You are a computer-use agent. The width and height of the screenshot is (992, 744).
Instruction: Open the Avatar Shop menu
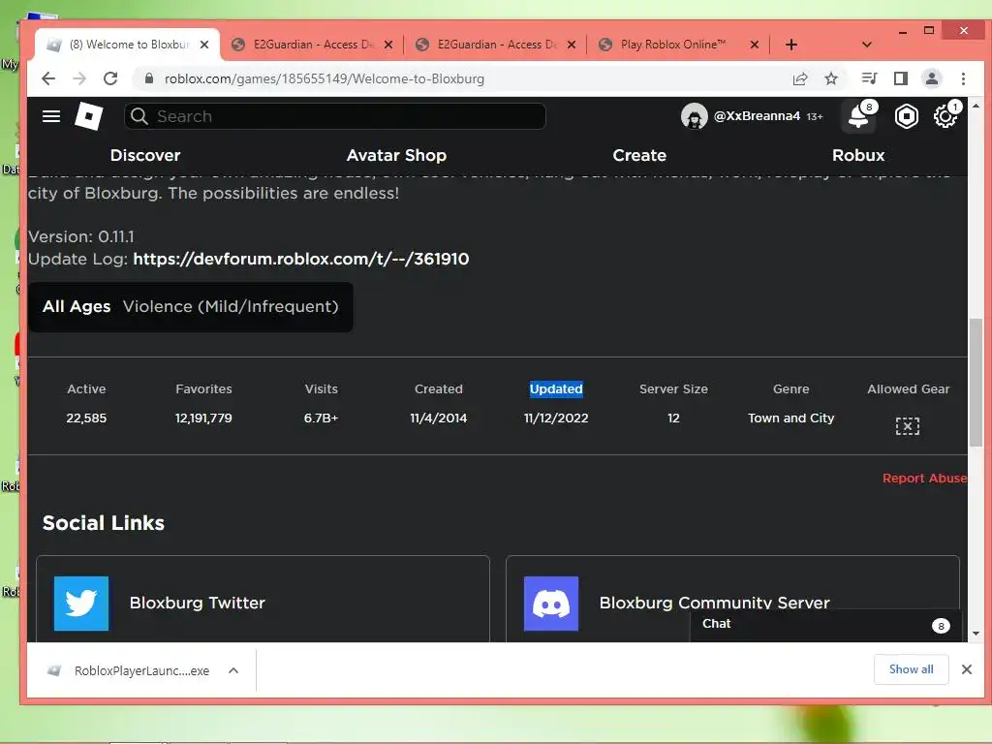point(396,155)
